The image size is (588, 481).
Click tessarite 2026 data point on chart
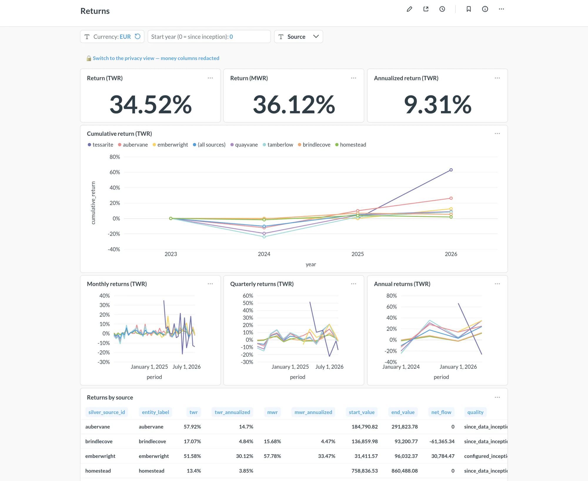[x=451, y=170]
